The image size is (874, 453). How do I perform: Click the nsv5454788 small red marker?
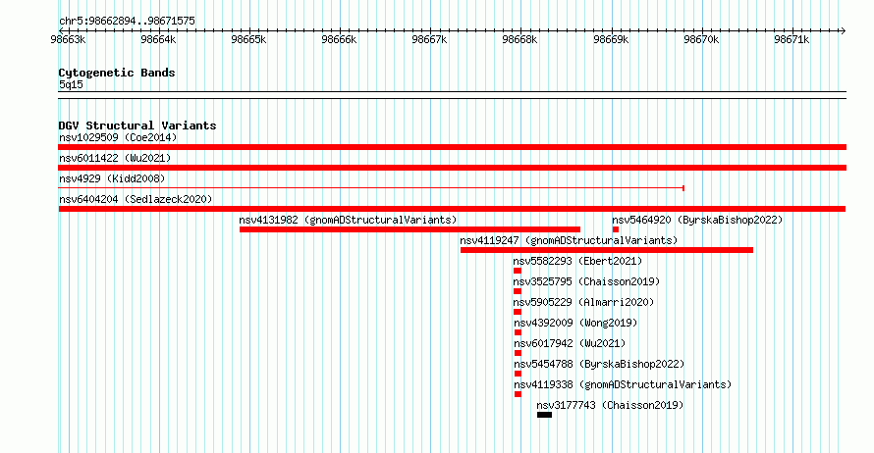click(518, 374)
